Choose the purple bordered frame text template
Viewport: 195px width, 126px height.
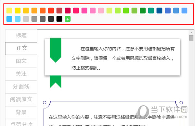click(x=113, y=113)
